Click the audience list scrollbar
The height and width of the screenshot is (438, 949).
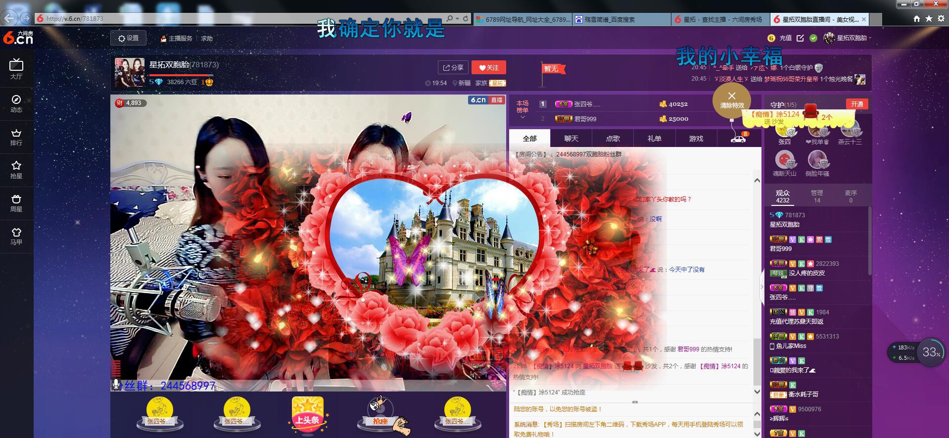[x=870, y=241]
